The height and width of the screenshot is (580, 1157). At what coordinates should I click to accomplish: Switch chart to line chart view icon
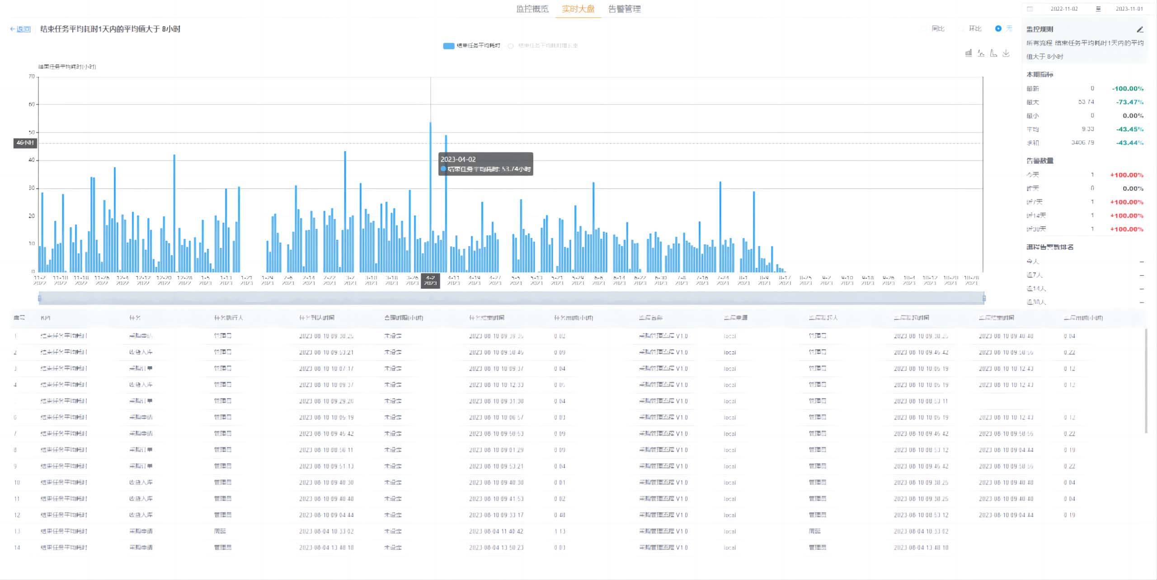[981, 53]
